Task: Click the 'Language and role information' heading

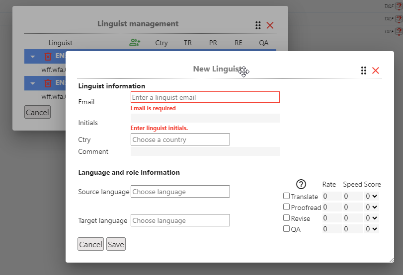Action: [x=129, y=172]
